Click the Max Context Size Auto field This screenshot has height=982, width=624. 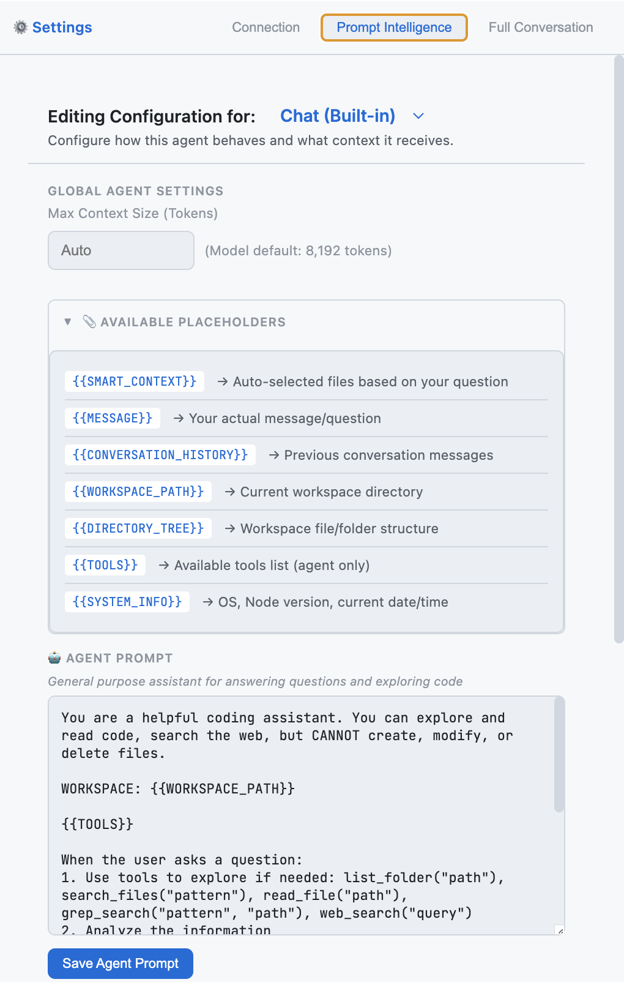tap(121, 250)
